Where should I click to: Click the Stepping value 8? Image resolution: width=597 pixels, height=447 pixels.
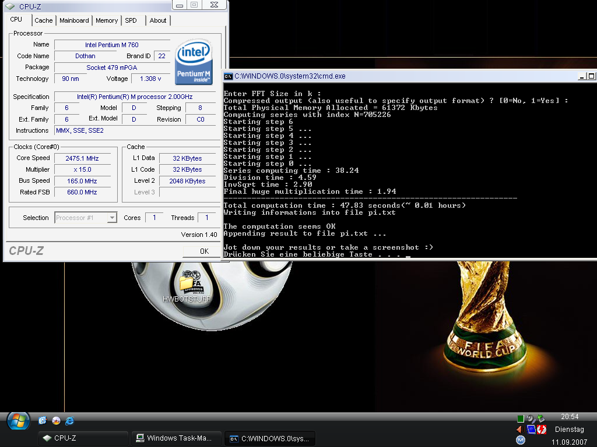[201, 108]
